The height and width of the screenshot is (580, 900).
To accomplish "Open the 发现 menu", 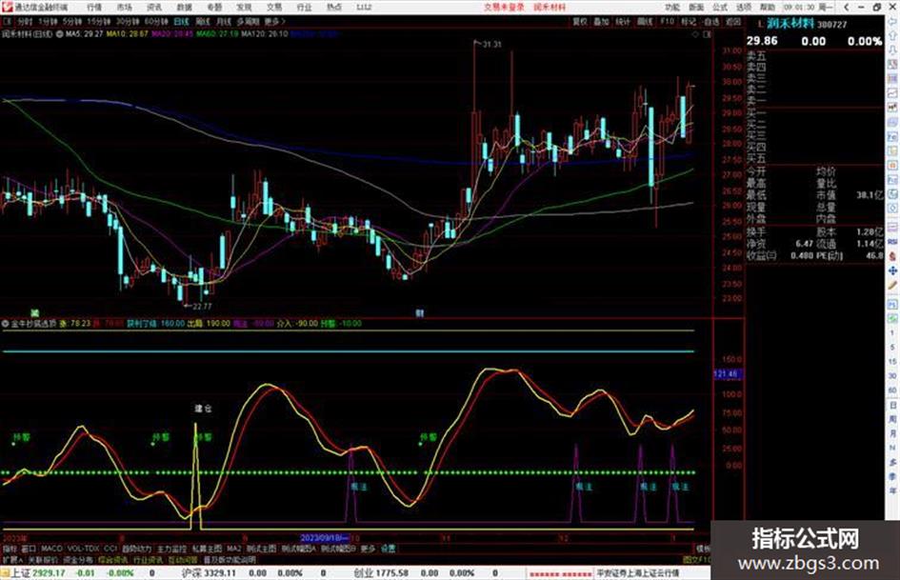I will click(244, 8).
